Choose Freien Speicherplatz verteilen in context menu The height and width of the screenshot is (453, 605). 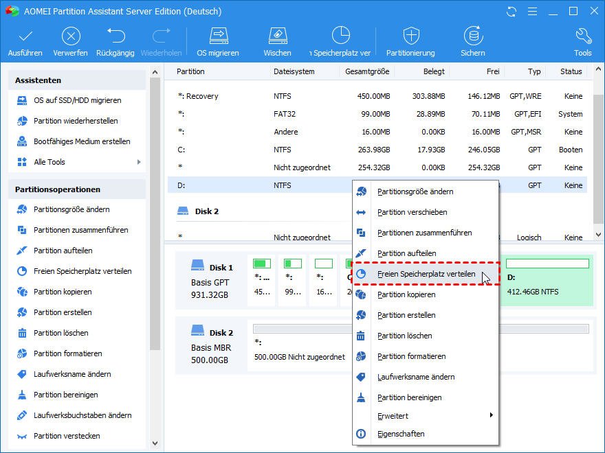[x=426, y=274]
